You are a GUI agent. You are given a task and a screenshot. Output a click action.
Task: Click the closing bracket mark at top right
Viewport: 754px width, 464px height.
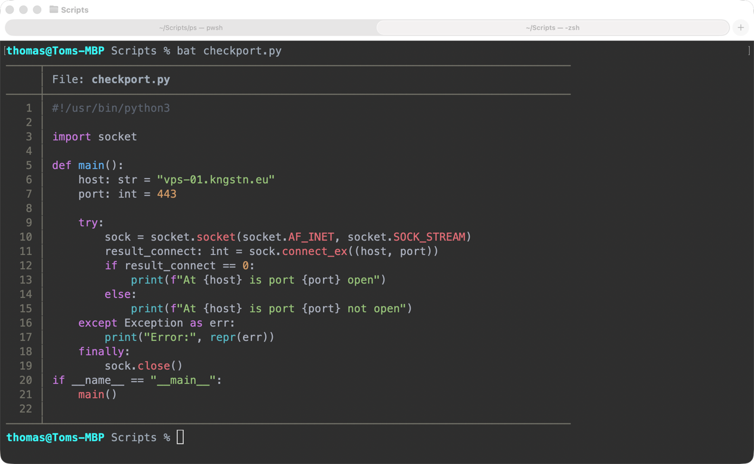(x=749, y=51)
